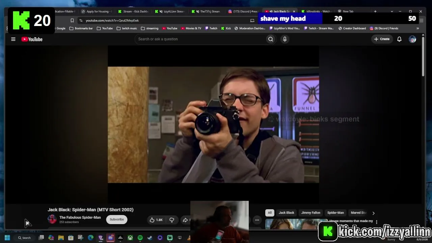Image resolution: width=432 pixels, height=243 pixels.
Task: Subscribe to The Fabulous Spider-Man channel
Action: 117,219
